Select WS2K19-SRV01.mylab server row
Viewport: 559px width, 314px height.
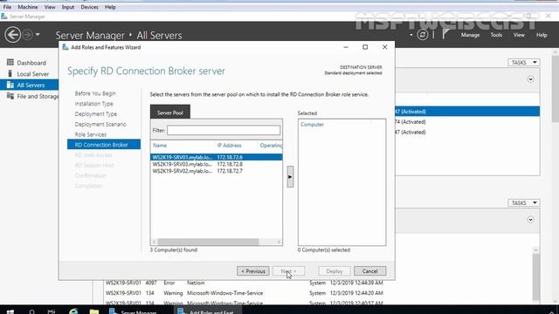216,157
